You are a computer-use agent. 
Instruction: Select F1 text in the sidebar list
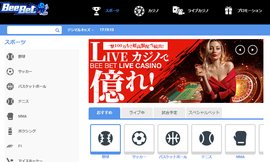click(20, 146)
